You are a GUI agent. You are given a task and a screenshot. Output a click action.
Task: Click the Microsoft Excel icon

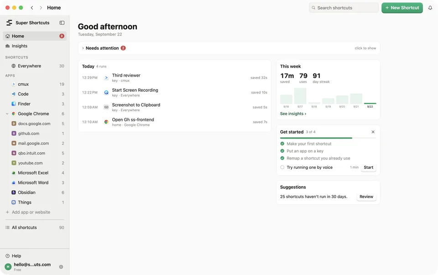pos(13,173)
